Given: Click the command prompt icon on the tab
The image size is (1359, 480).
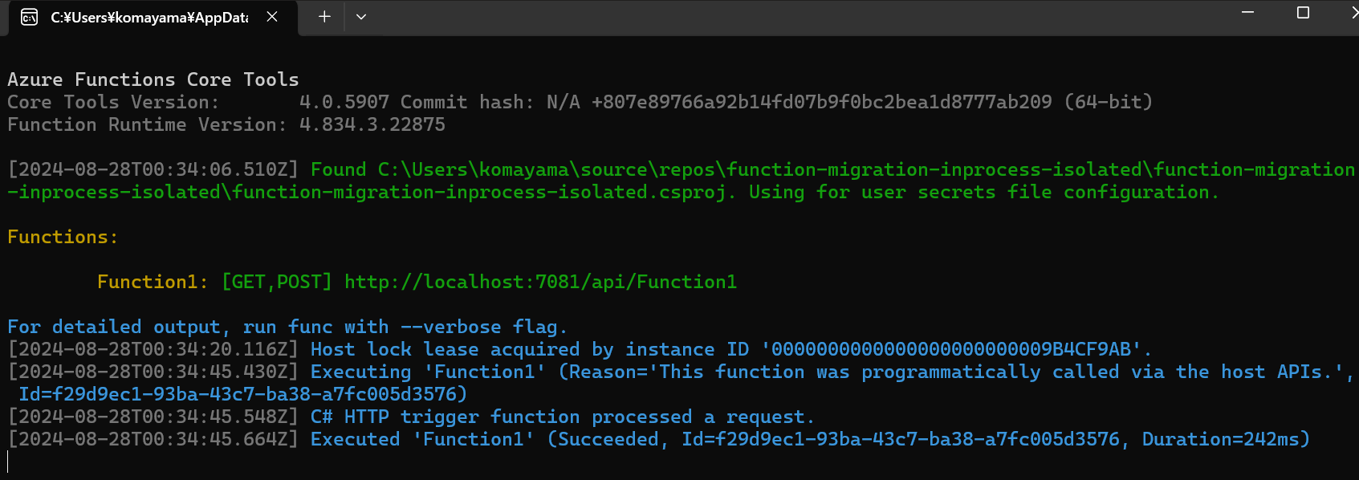Looking at the screenshot, I should pos(30,18).
